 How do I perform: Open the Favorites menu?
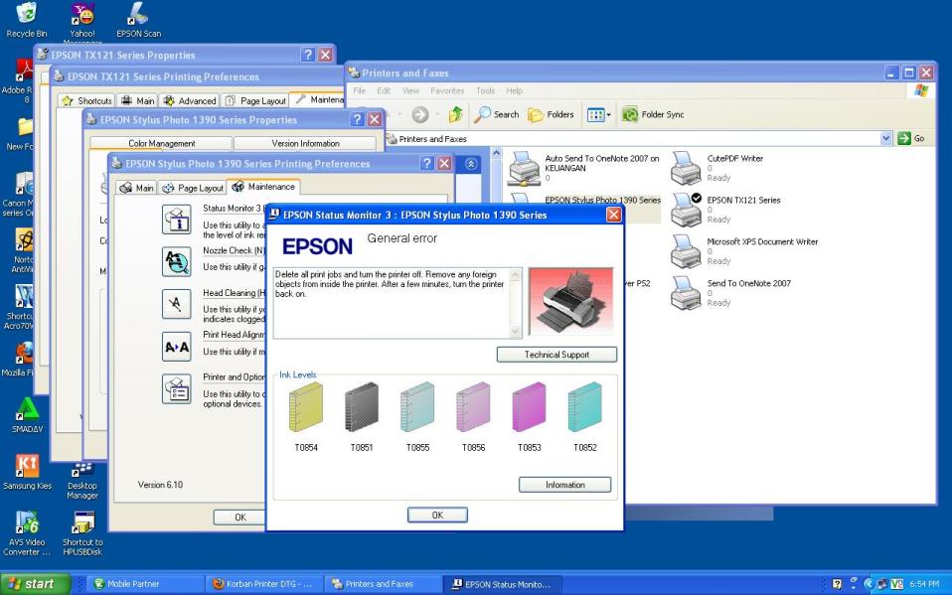tap(447, 90)
